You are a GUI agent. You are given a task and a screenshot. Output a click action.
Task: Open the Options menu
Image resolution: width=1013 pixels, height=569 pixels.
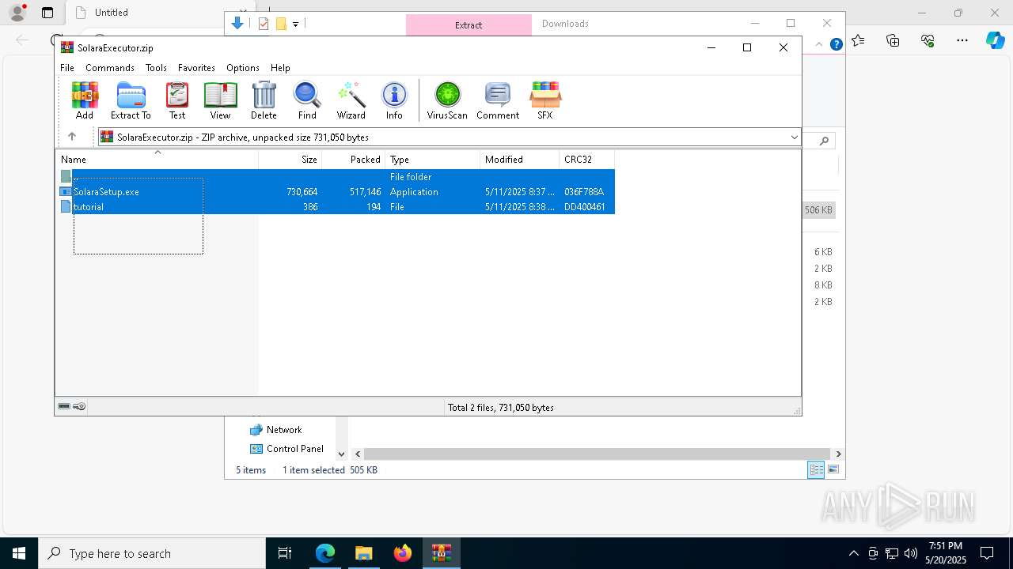click(x=243, y=68)
